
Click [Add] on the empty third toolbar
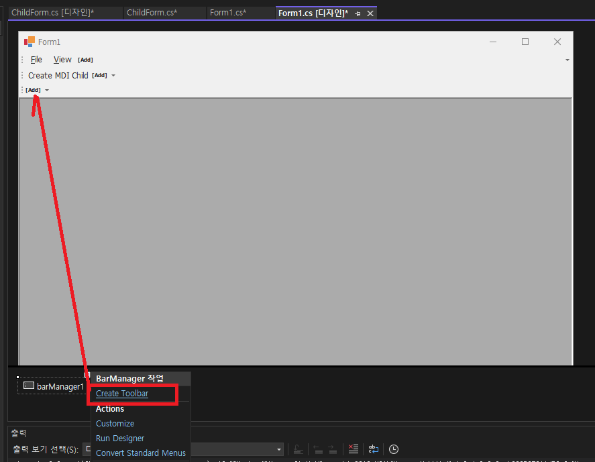point(33,90)
